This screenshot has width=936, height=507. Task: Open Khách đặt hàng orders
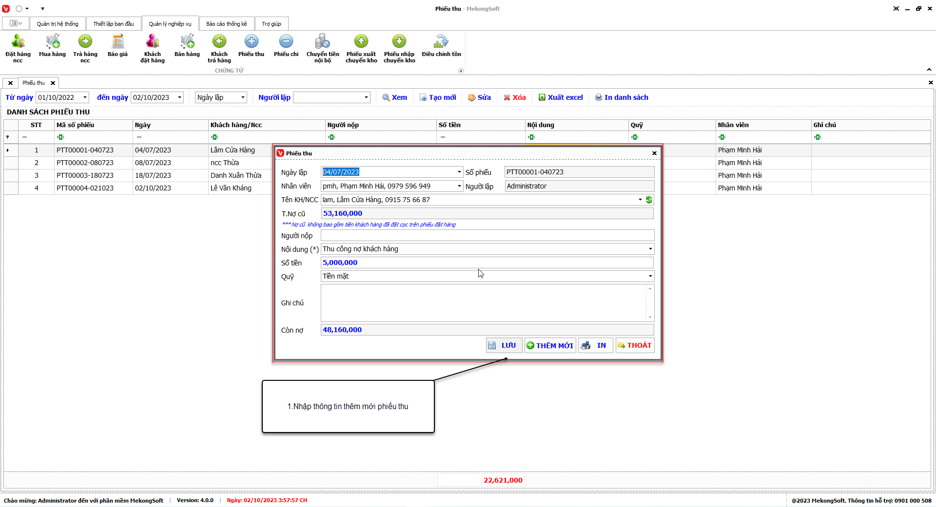coord(153,48)
